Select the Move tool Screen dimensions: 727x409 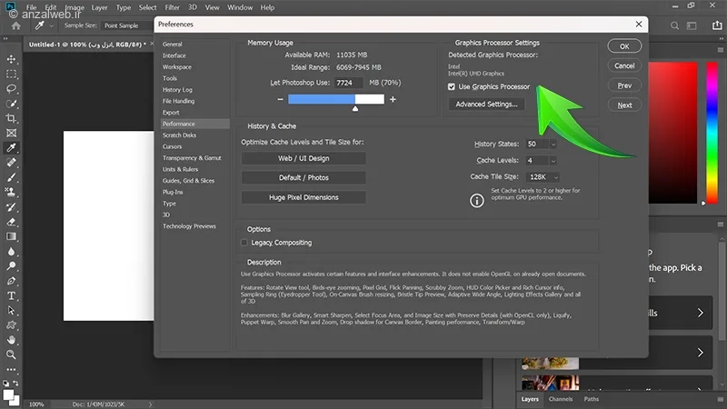(12, 59)
